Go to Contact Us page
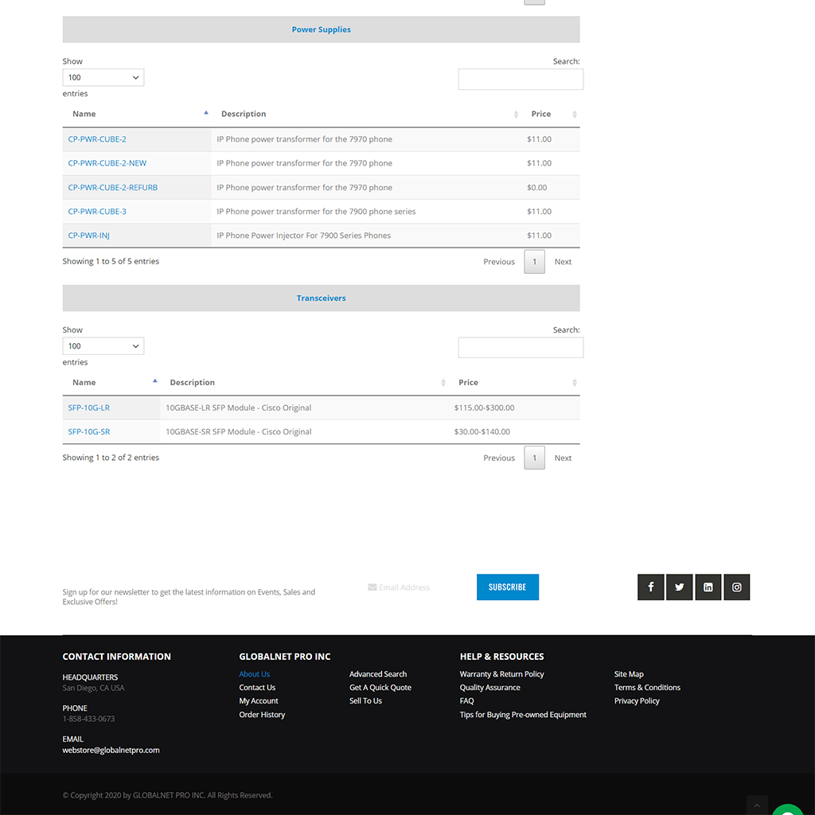This screenshot has height=815, width=815. (256, 687)
